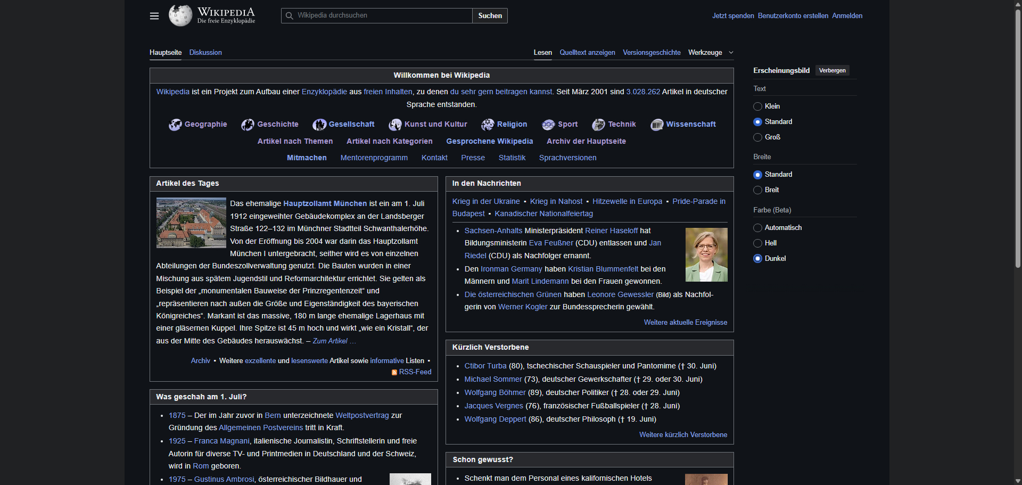
Task: Click the Mitmachen link
Action: pyautogui.click(x=307, y=158)
